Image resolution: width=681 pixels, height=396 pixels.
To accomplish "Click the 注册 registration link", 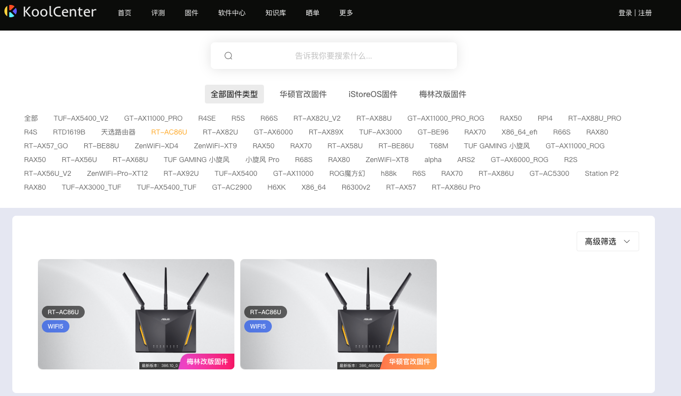I will [645, 13].
